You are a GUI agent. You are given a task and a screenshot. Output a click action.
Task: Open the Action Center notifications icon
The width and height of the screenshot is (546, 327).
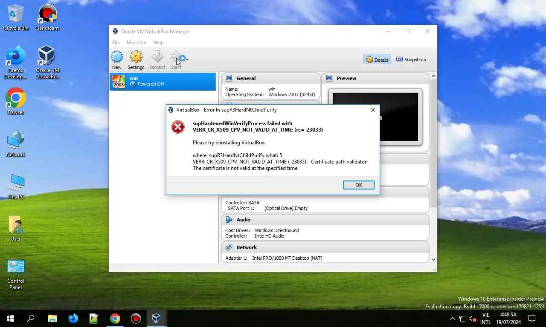(x=532, y=318)
